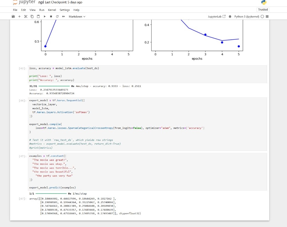Viewport: 287px width, 227px height.
Task: Open the File menu
Action: (15, 10)
